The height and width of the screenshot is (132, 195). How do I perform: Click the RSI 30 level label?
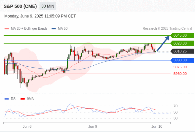(175, 118)
